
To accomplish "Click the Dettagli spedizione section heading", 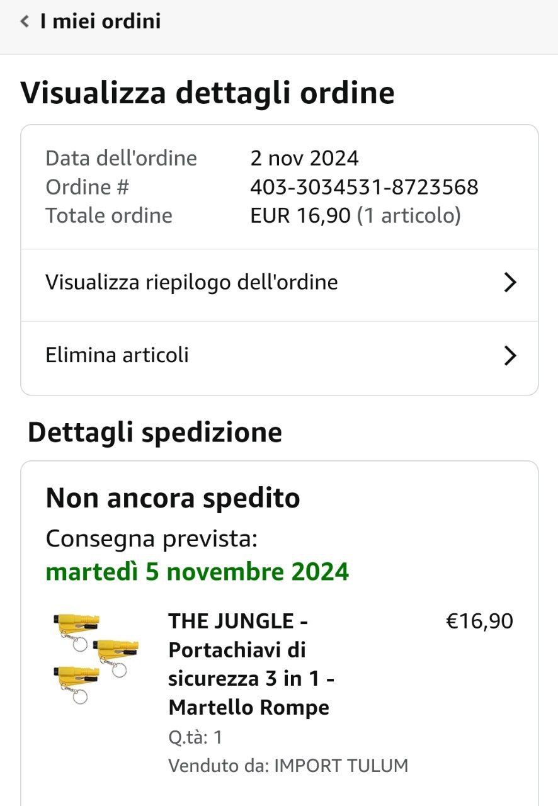I will (155, 433).
